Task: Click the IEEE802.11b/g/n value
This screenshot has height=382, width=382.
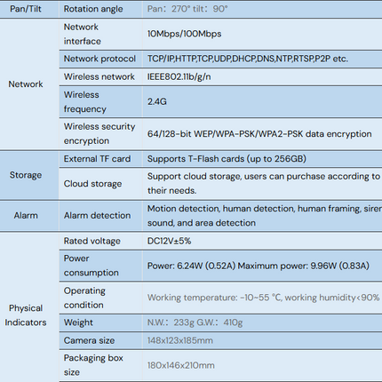Action: [x=179, y=76]
